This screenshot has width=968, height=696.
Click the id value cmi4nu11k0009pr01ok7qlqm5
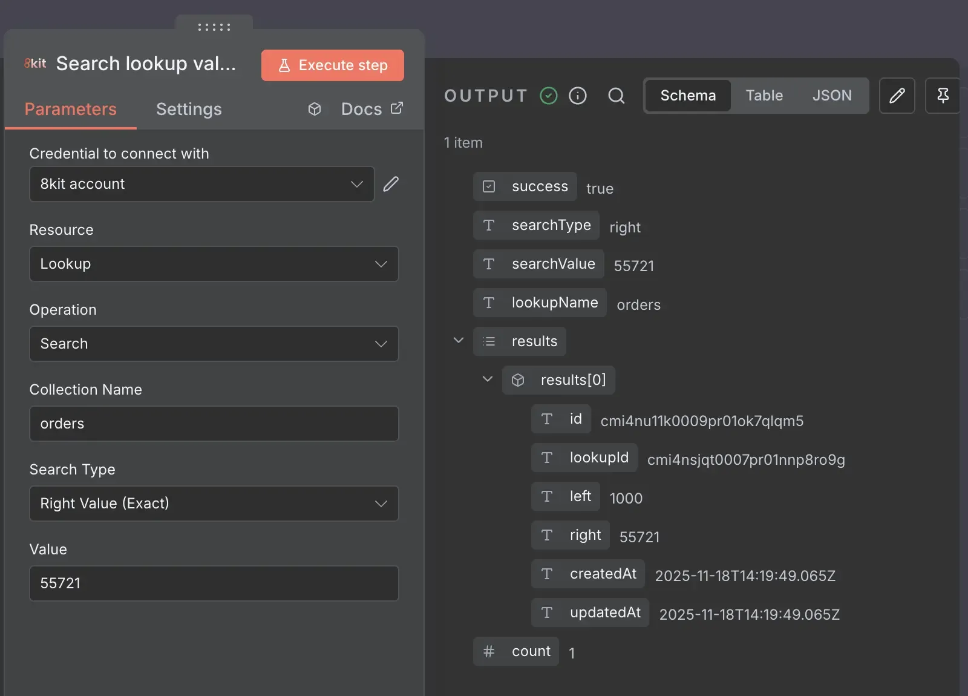coord(702,421)
